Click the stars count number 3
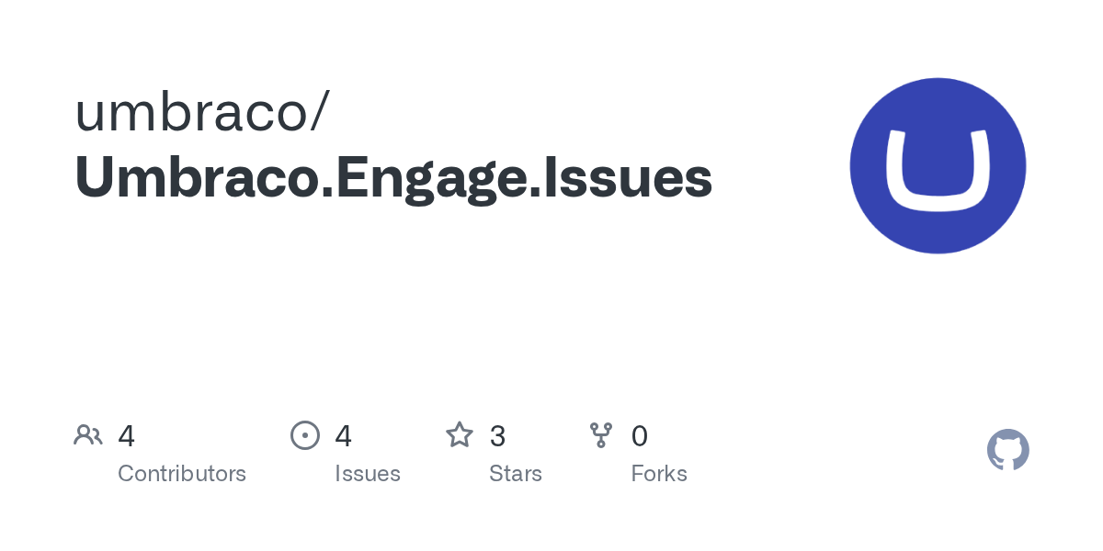 [x=497, y=436]
